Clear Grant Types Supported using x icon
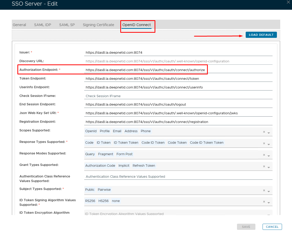 264,166
